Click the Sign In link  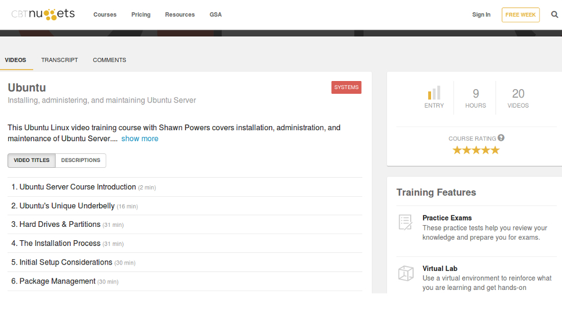[481, 14]
